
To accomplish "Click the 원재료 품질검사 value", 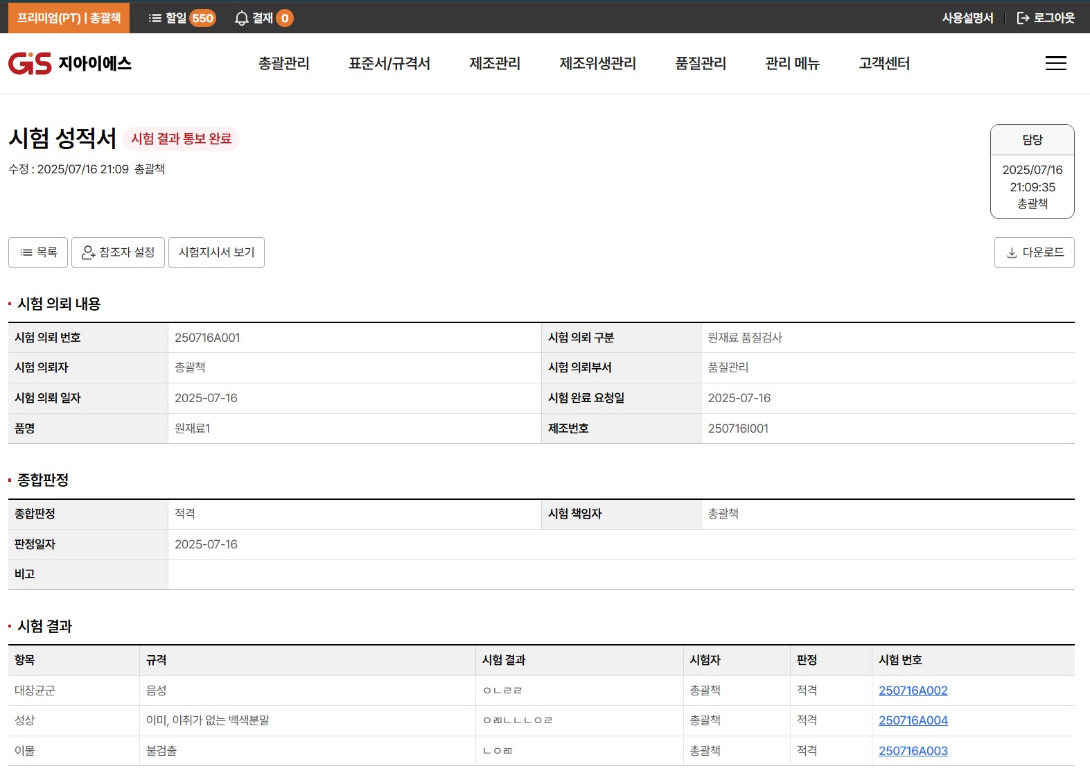I will 745,338.
